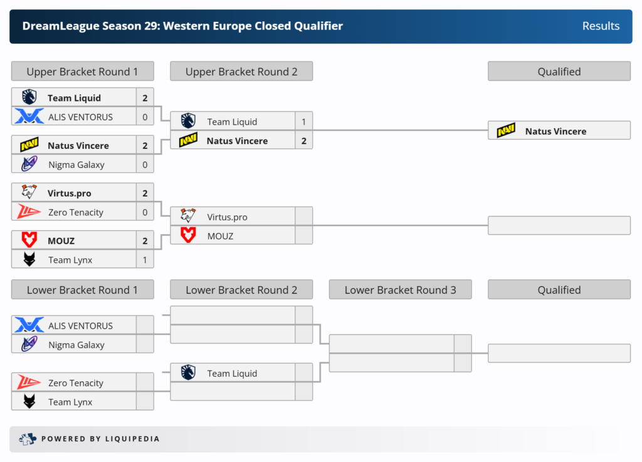The height and width of the screenshot is (462, 642).
Task: Click the Liquipedia logo icon in the footer
Action: pos(28,439)
